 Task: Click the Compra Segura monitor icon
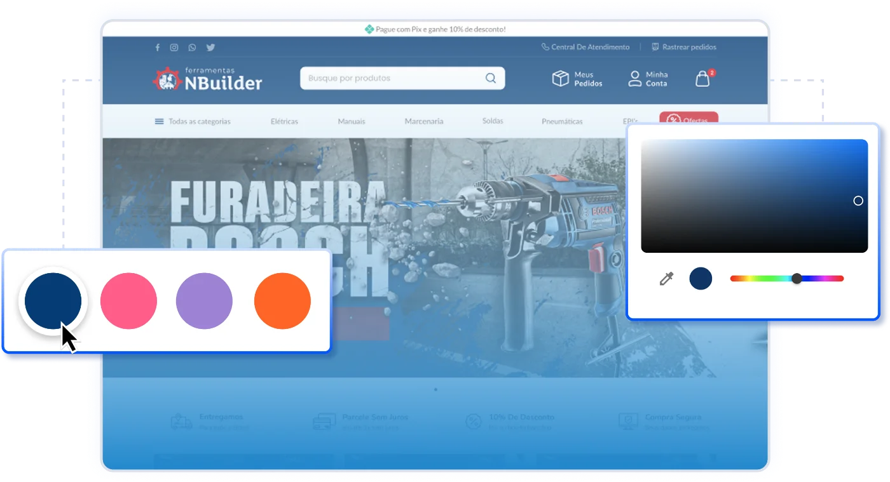628,422
